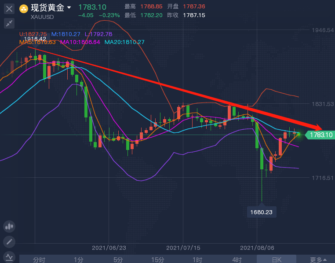Viewport: 335px width, 263px height.
Task: Click the 1831.53 price axis label
Action: point(323,104)
